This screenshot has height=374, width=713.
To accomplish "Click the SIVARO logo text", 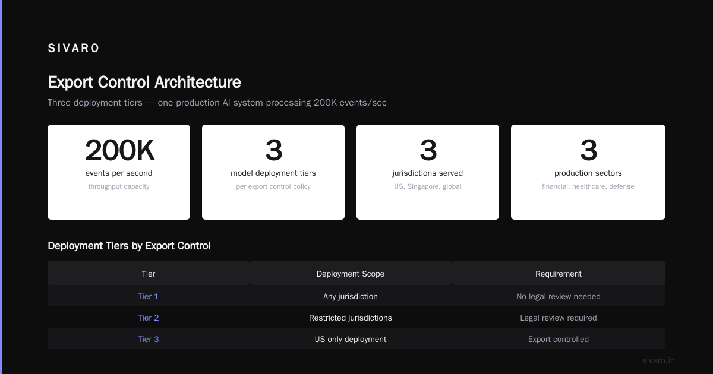I will [74, 49].
